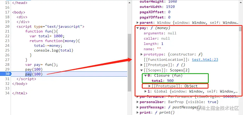
Task: Expand the performance property
Action: pos(138,97)
